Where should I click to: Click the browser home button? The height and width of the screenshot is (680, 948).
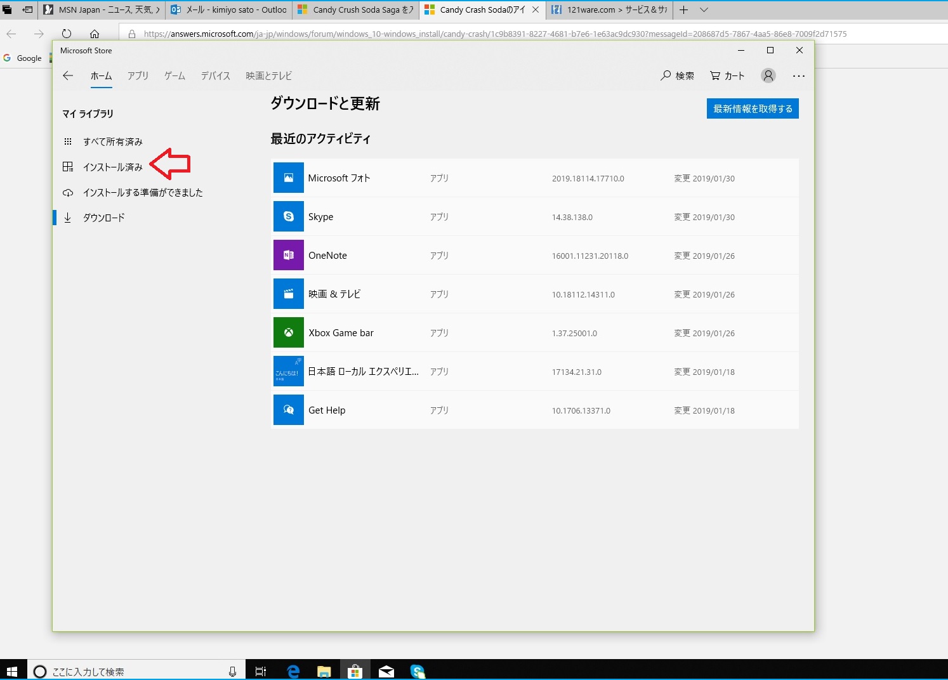click(x=95, y=34)
